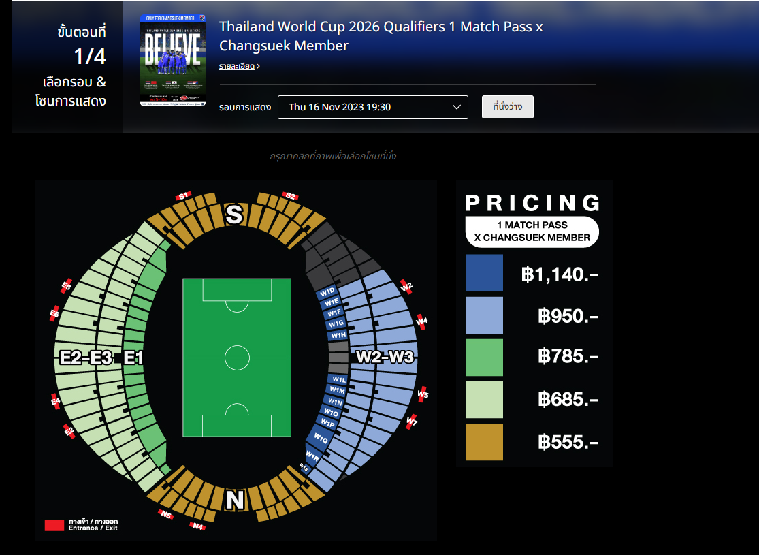Select seat block W1L
Image resolution: width=759 pixels, height=555 pixels.
click(x=339, y=380)
